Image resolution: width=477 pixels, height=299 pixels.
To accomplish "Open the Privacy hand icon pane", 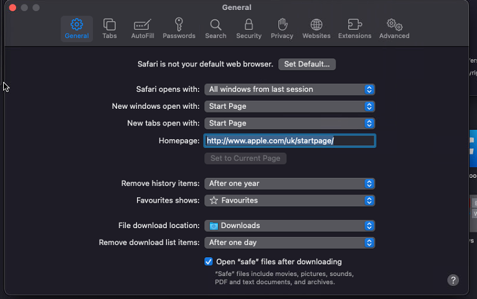I will 282,29.
